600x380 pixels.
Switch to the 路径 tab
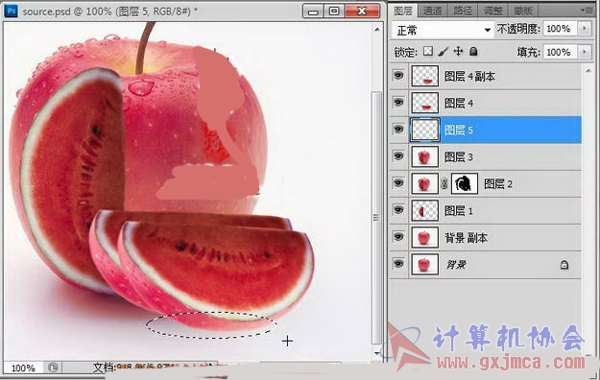463,11
